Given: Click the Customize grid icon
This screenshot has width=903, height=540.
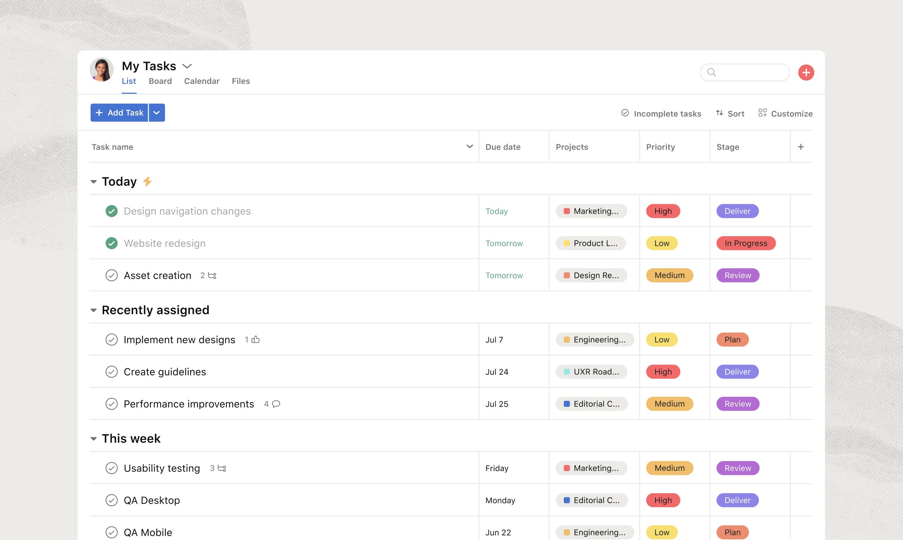Looking at the screenshot, I should (763, 113).
